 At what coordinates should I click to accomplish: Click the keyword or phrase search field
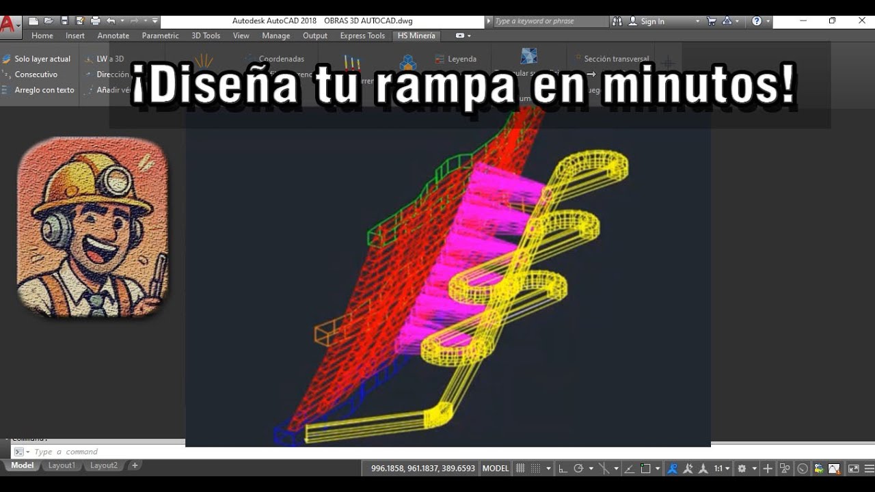coord(550,21)
